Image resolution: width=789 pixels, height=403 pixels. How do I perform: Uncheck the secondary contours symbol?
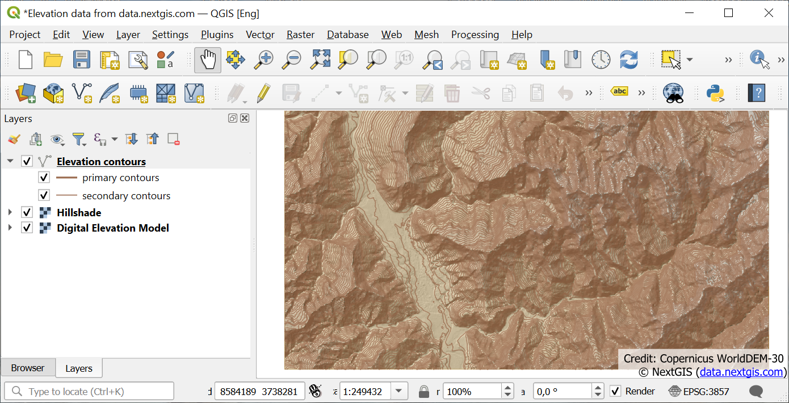(x=44, y=195)
